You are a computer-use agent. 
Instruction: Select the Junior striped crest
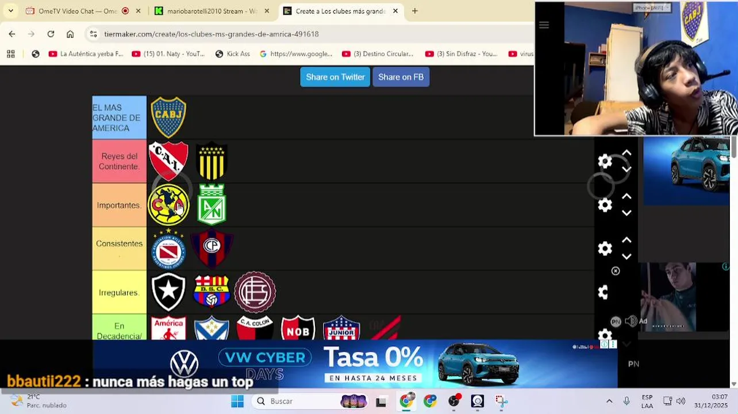pos(341,328)
